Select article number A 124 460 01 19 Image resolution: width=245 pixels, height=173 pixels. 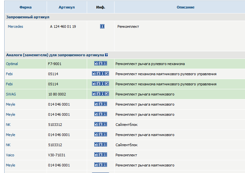[63, 26]
